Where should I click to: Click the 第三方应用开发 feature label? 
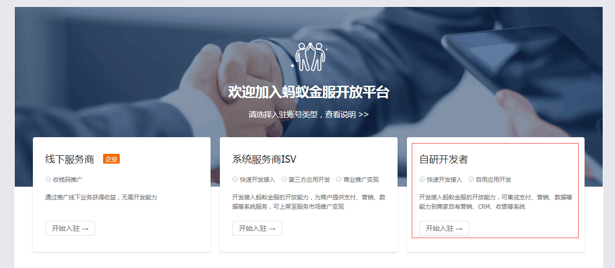click(310, 179)
